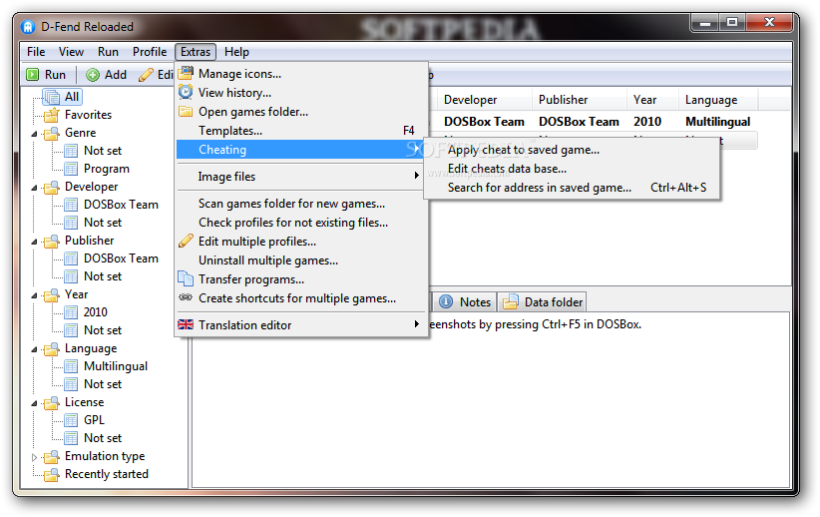Open the File menu
Screen dimensions: 820x517
point(36,52)
